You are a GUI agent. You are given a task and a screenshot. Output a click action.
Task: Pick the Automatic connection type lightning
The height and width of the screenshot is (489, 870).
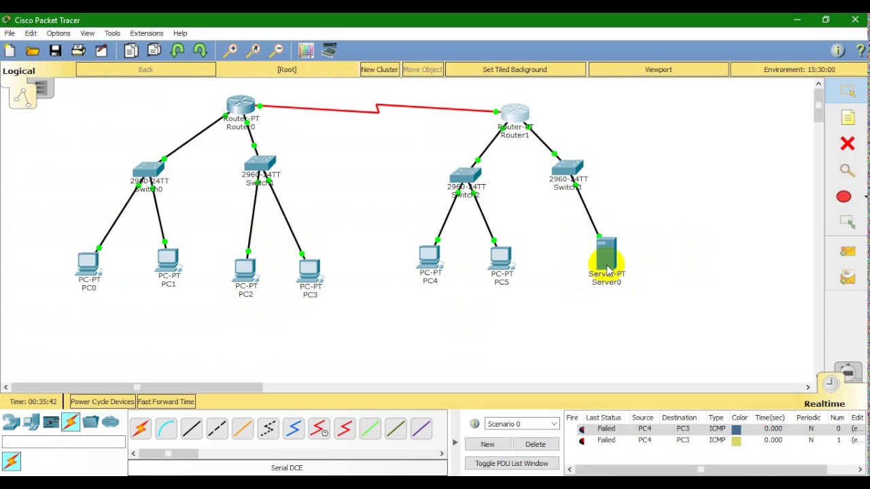[141, 429]
